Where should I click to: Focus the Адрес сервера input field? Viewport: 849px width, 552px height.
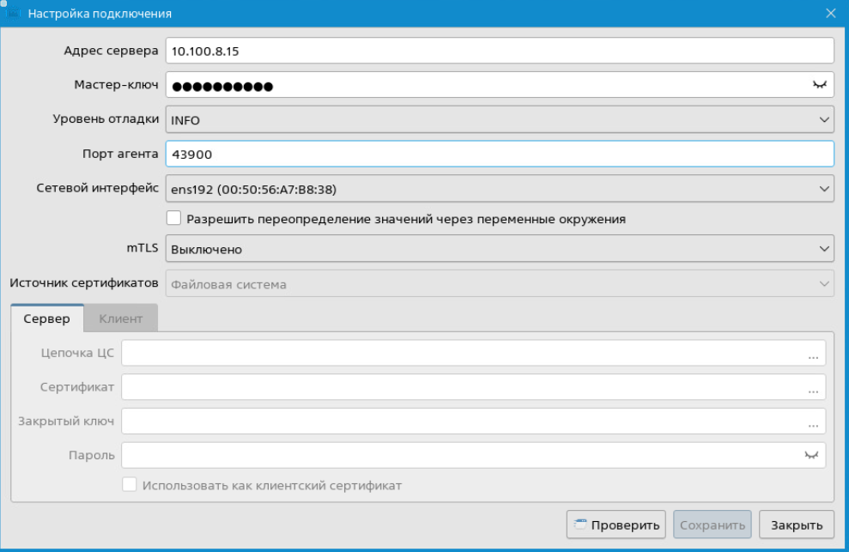(500, 51)
